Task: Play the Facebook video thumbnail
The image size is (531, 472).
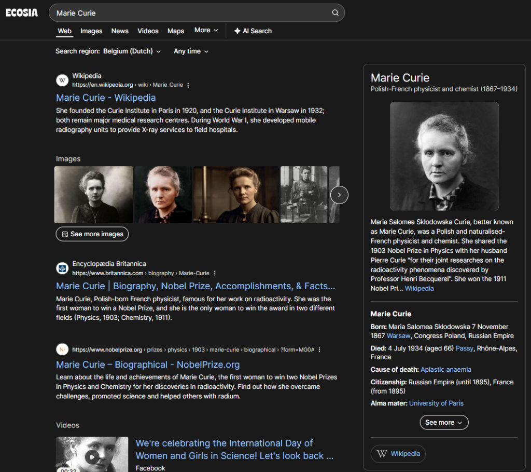Action: click(92, 457)
